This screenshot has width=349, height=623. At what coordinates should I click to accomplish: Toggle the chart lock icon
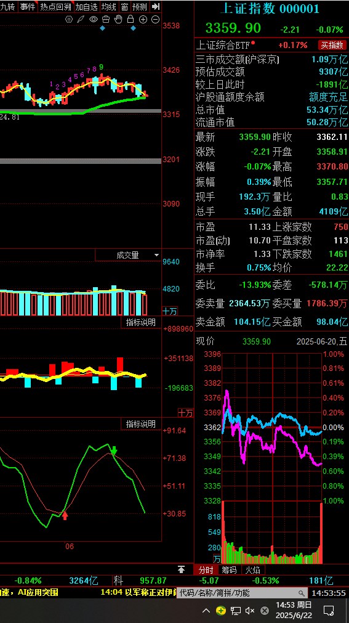(130, 19)
